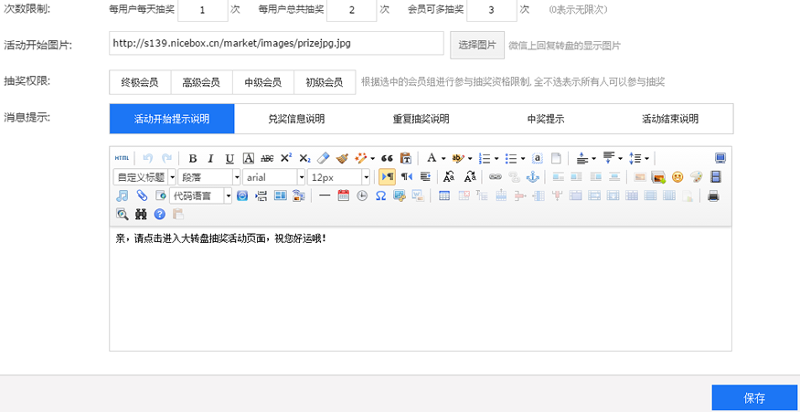800x412 pixels.
Task: Click the print icon in the editor toolbar
Action: pos(714,195)
